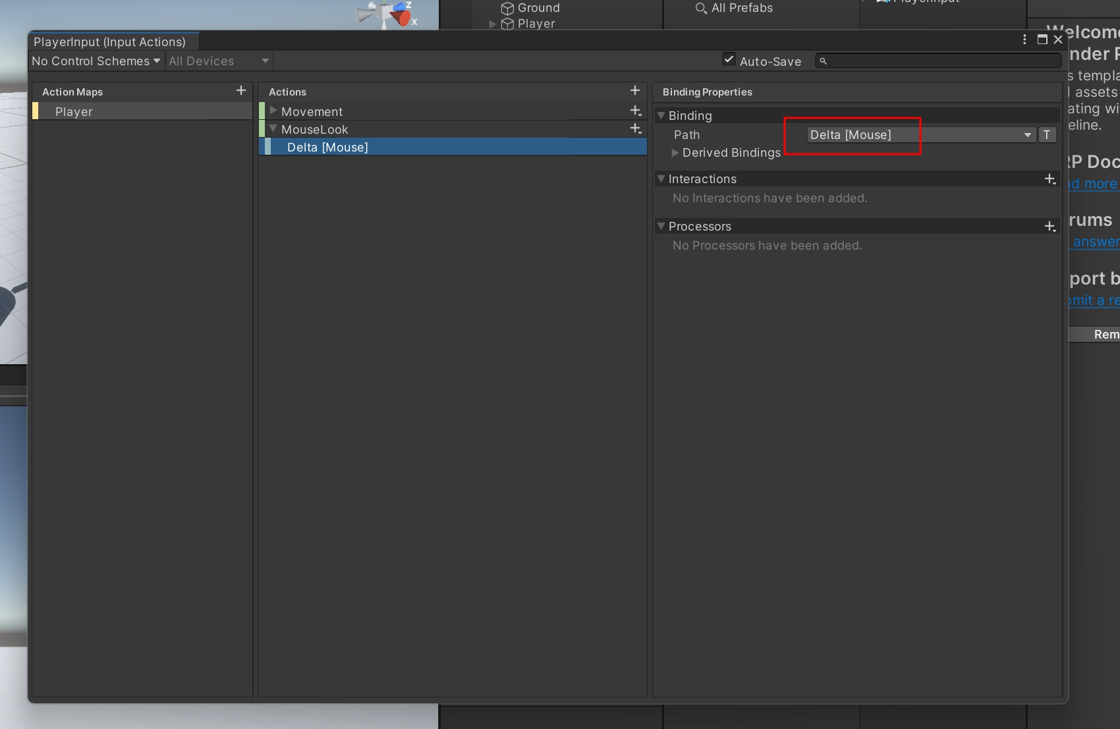
Task: Select the MouseLook action row
Action: [453, 129]
